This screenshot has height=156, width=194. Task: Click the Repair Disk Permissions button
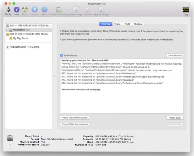[x=75, y=124]
